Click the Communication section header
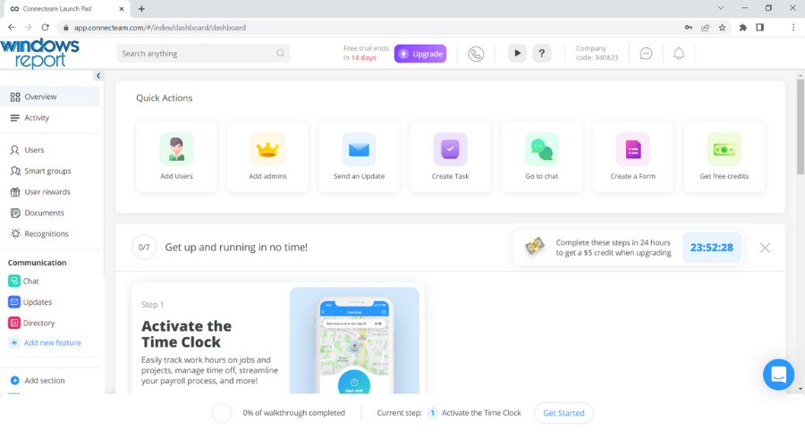Screen dimensions: 805x447 tap(37, 262)
